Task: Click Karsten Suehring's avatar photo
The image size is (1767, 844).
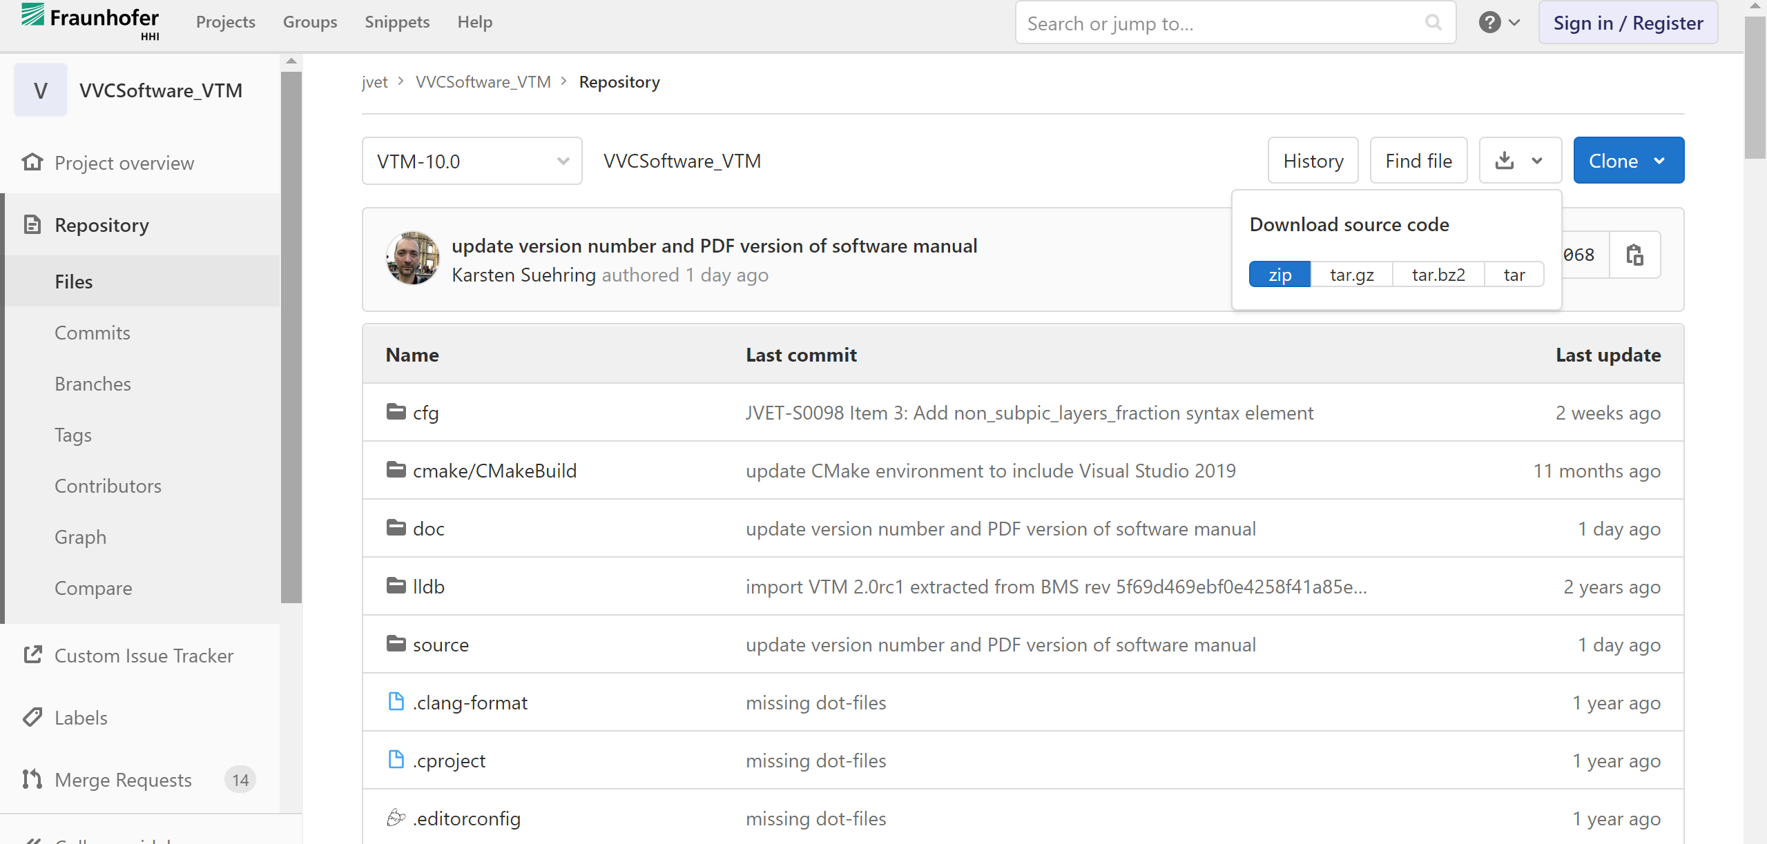Action: 412,259
